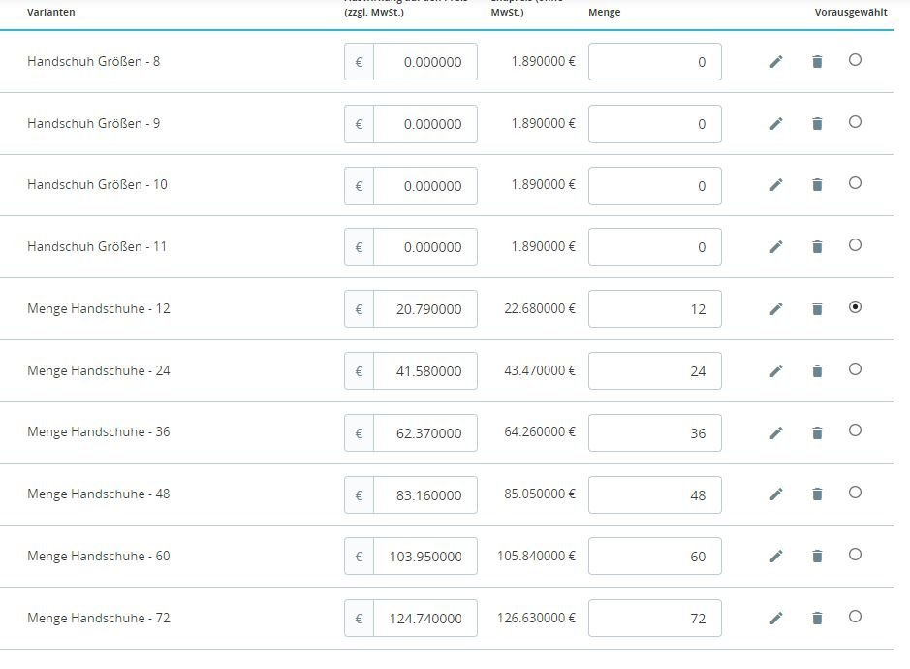Edit the Handschuh Größen - 10 variant
This screenshot has height=669, width=910.
pyautogui.click(x=776, y=185)
